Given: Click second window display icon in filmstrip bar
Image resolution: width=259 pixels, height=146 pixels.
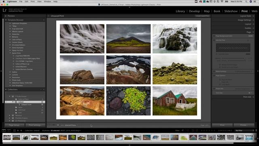Looking at the screenshot, I should (9, 131).
